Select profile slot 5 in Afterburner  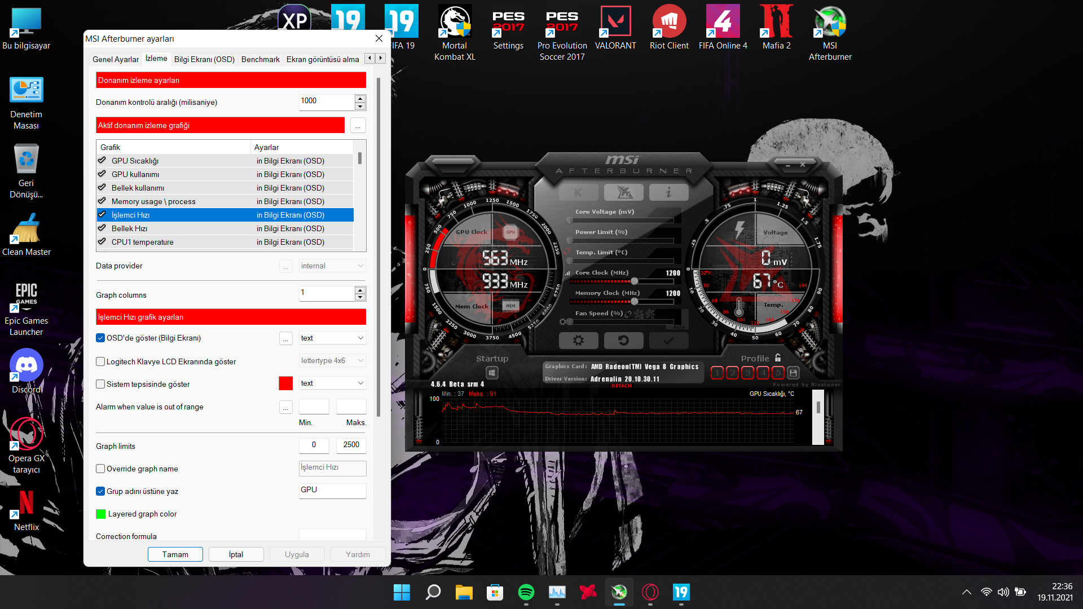[778, 373]
